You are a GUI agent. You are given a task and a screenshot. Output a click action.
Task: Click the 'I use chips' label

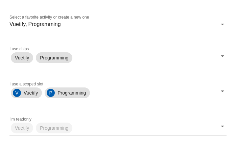[19, 49]
